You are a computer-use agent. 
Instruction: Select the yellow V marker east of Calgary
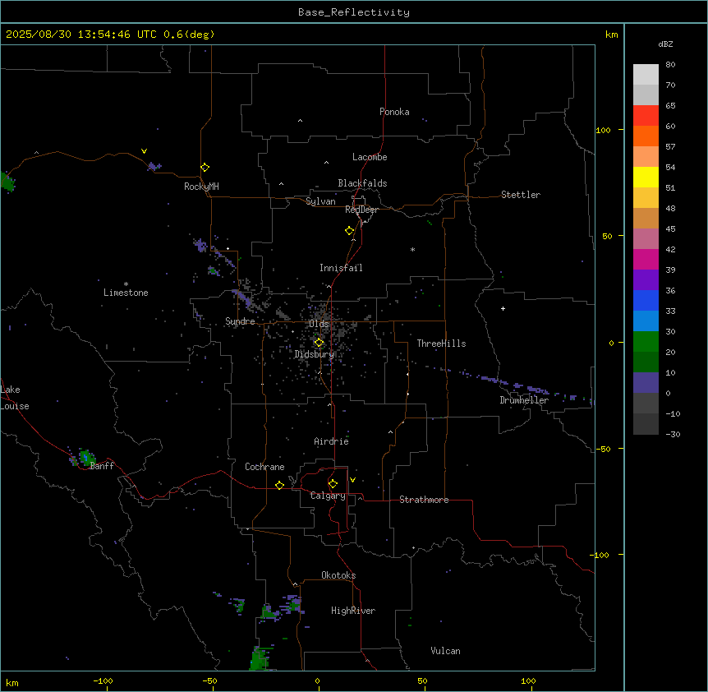point(352,480)
